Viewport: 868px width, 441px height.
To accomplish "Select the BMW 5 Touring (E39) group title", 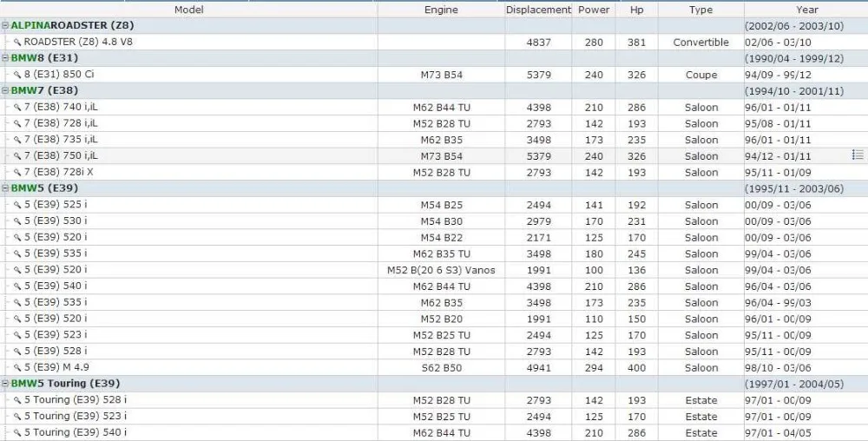I will click(x=65, y=384).
